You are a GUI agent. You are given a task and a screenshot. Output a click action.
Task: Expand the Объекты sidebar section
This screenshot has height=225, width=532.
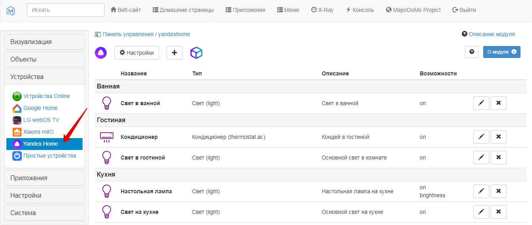point(44,60)
